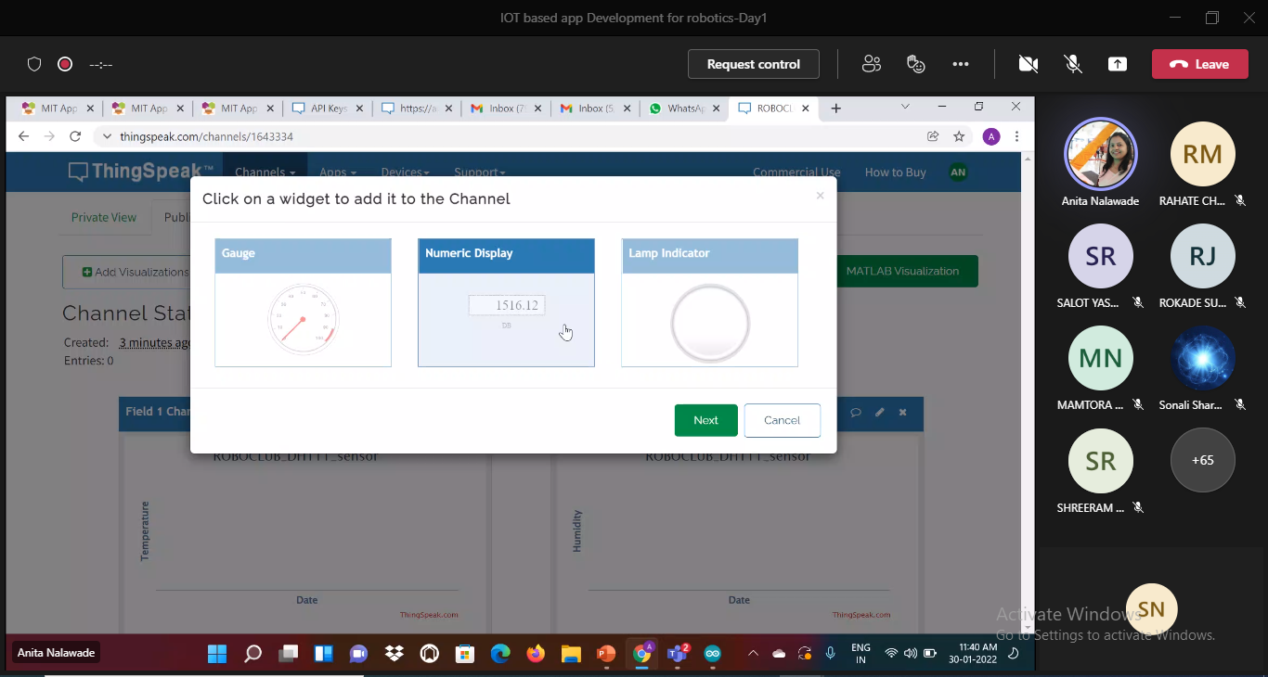The width and height of the screenshot is (1268, 677).
Task: Unmute the microphone in Teams
Action: (1073, 64)
